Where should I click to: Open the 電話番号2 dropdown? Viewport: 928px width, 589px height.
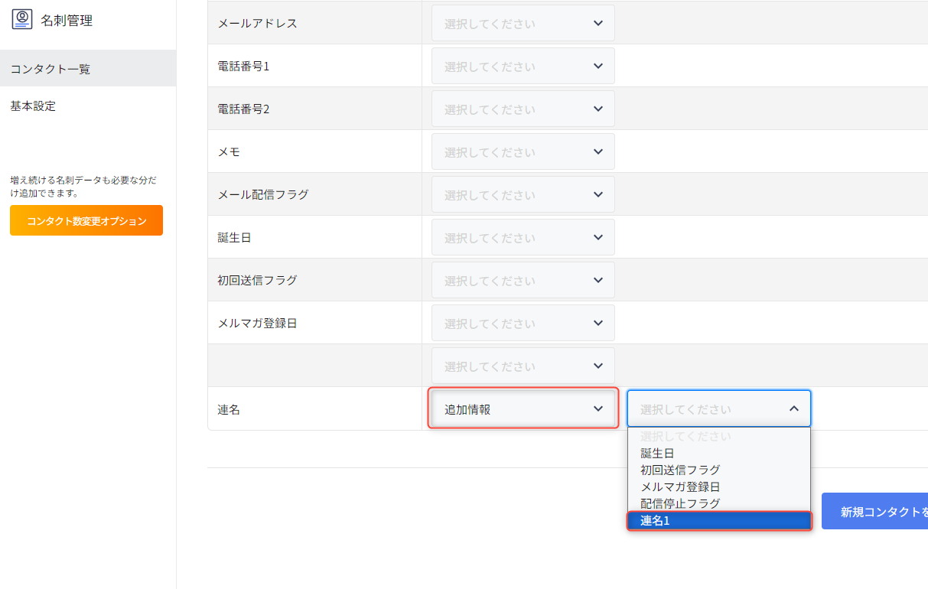tap(523, 109)
